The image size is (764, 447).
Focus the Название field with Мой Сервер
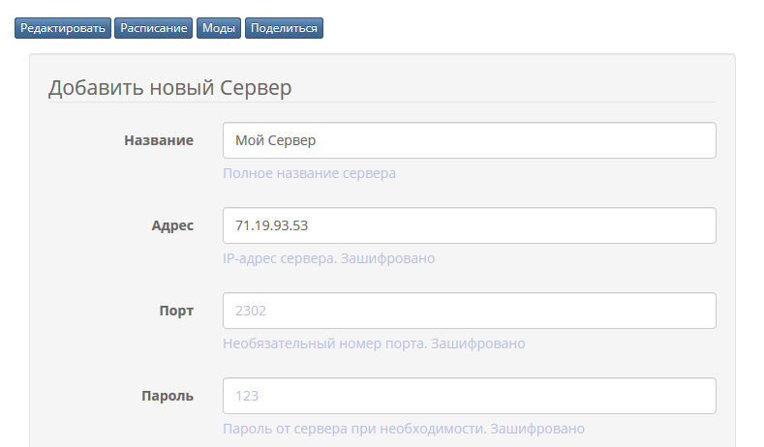click(470, 140)
